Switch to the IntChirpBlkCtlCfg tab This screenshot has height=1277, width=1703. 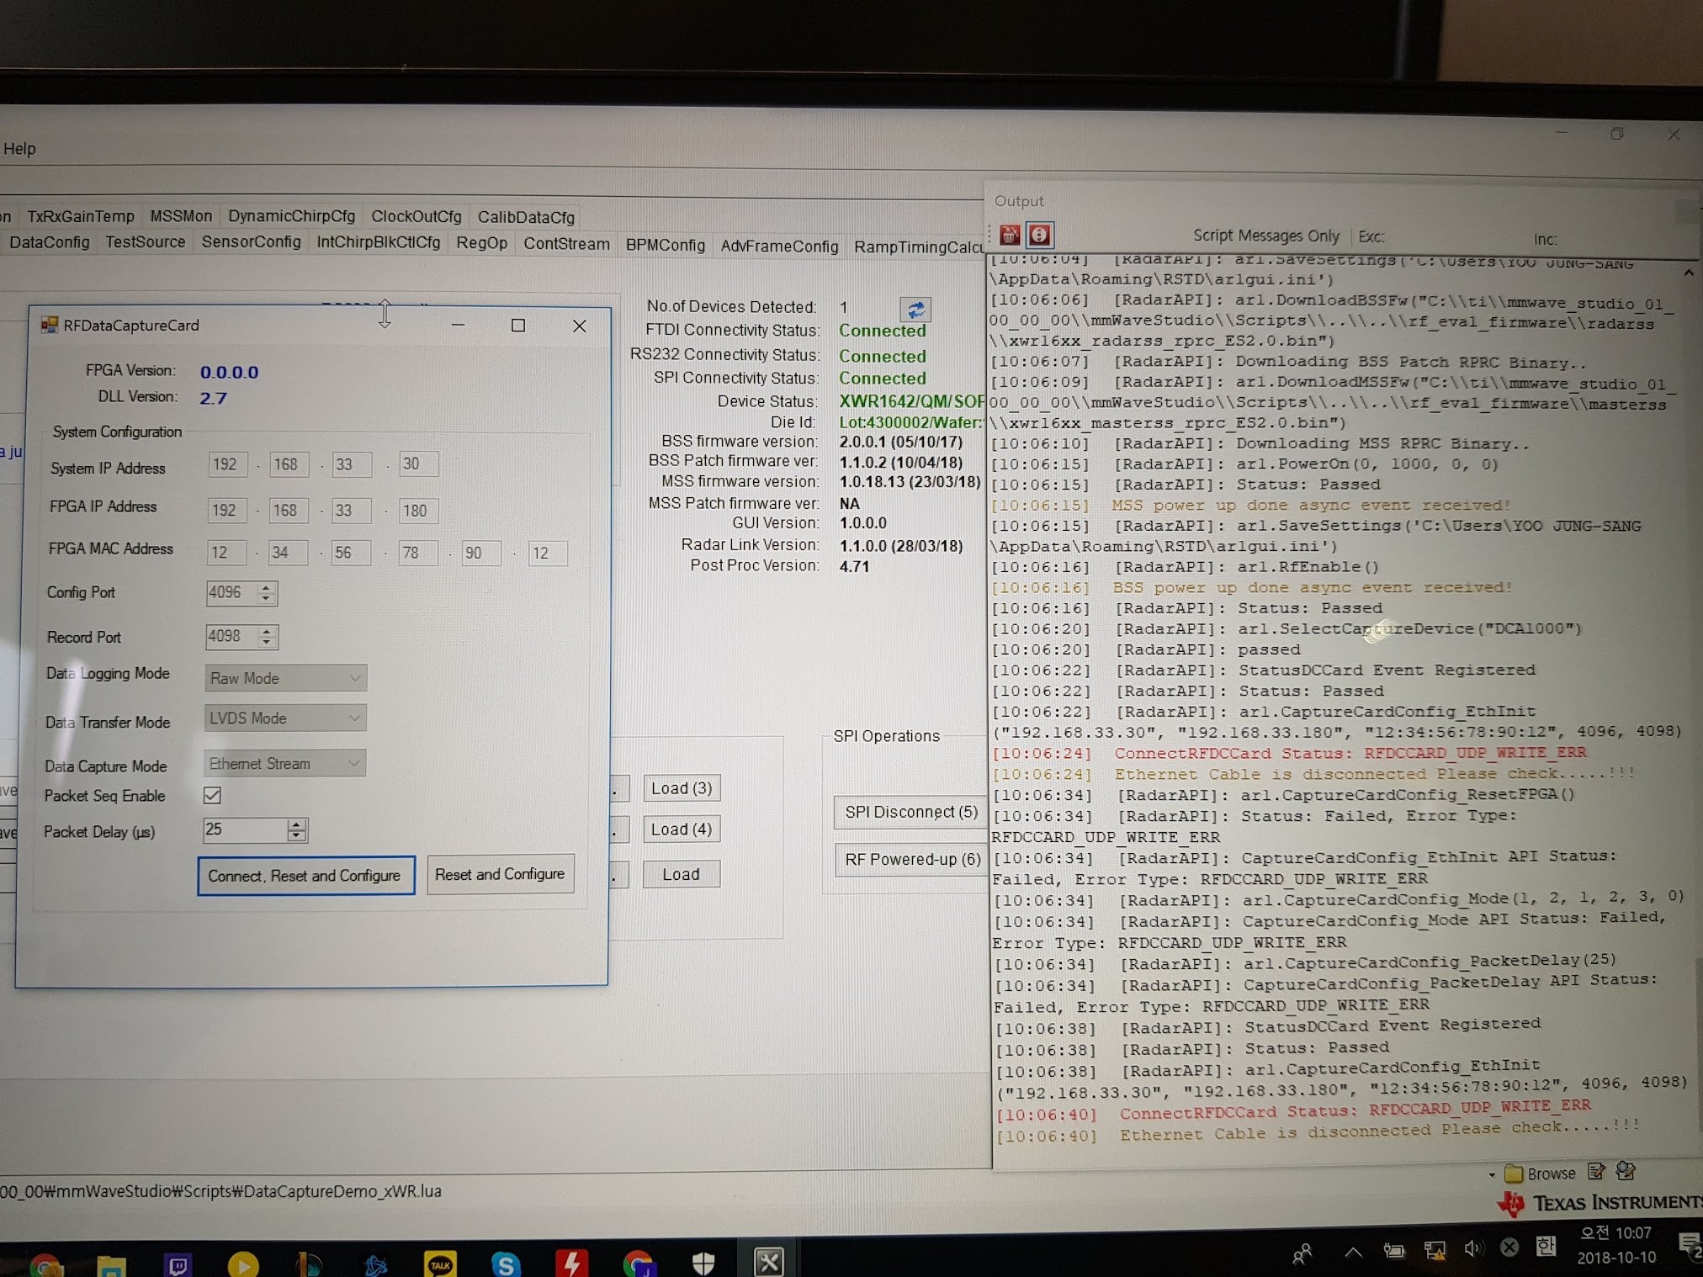(378, 243)
